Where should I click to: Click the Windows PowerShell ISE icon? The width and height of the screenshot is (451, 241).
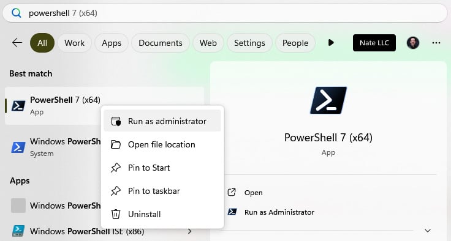(x=18, y=231)
